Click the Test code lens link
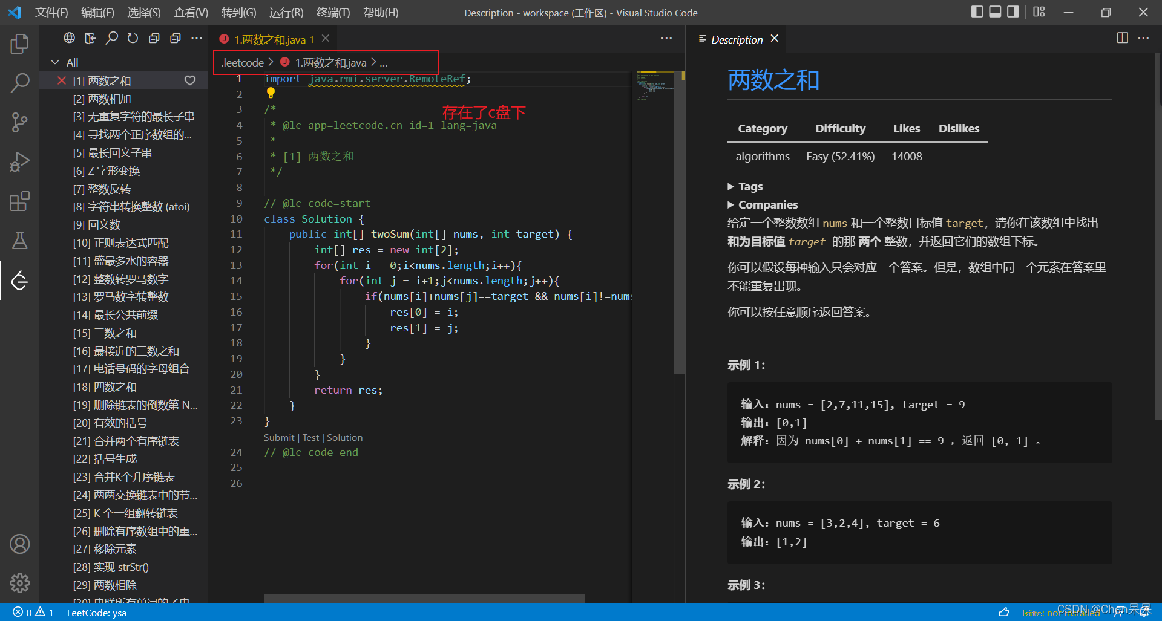The width and height of the screenshot is (1162, 621). point(310,437)
